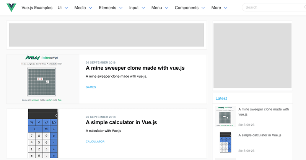Open the More menu
Image resolution: width=306 pixels, height=160 pixels.
[219, 8]
